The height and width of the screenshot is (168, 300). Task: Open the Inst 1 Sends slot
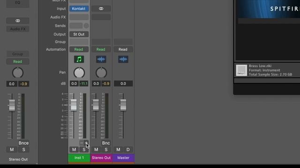click(x=76, y=26)
